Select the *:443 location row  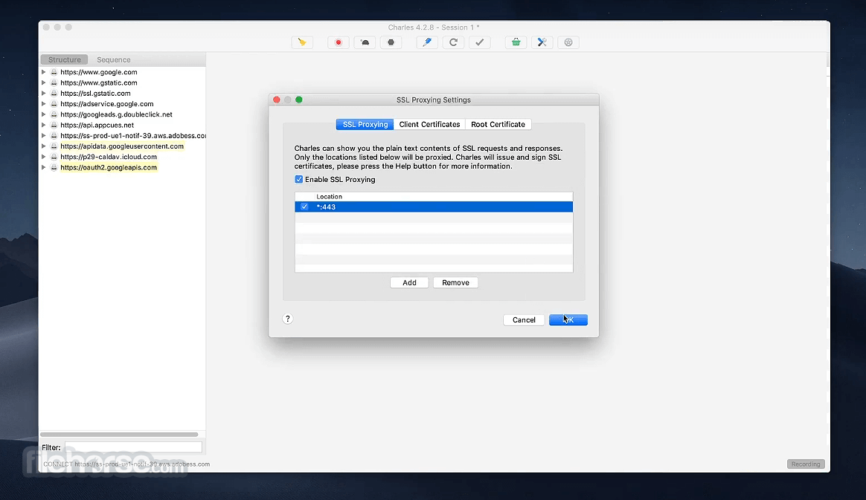point(434,207)
